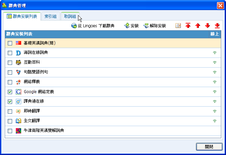Select the 海詞在線詞典 row text

click(x=36, y=52)
